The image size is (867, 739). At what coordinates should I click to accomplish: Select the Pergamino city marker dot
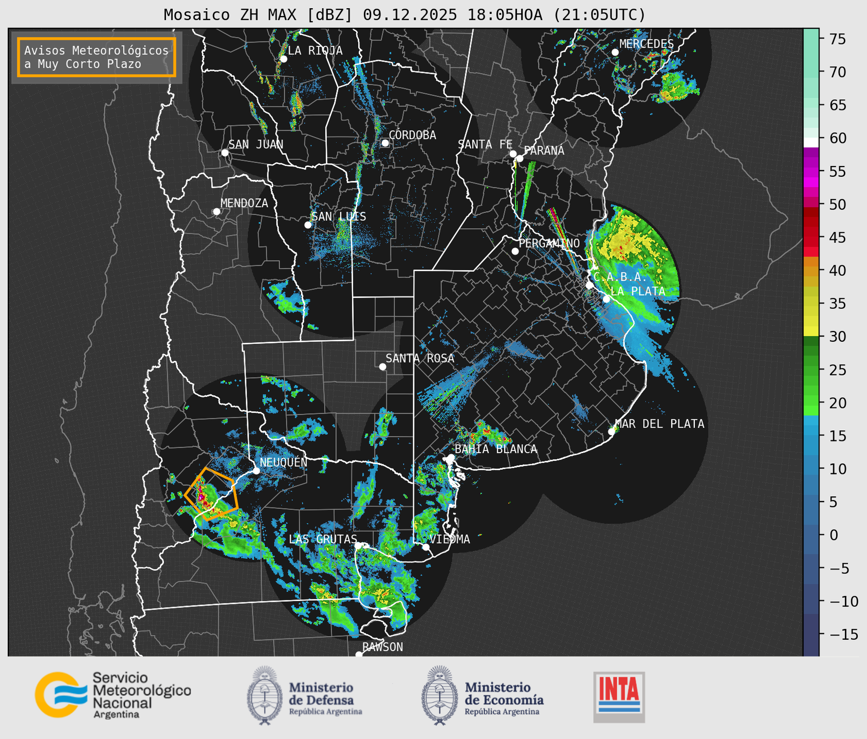[x=515, y=251]
